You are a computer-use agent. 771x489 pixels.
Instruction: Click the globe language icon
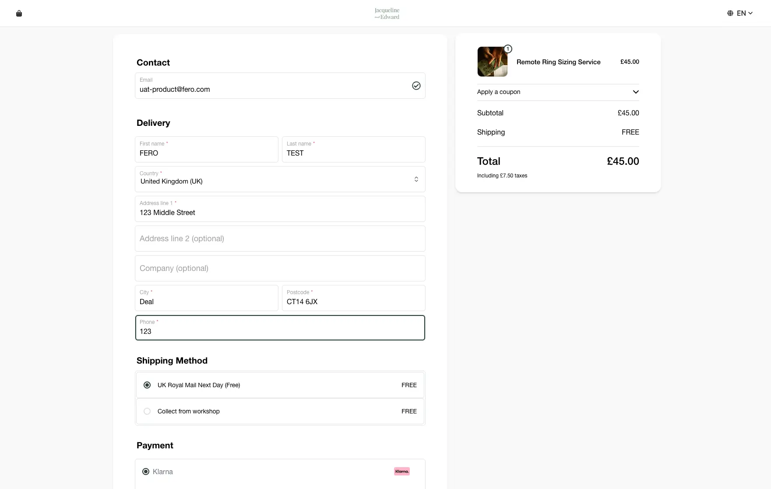pos(730,13)
